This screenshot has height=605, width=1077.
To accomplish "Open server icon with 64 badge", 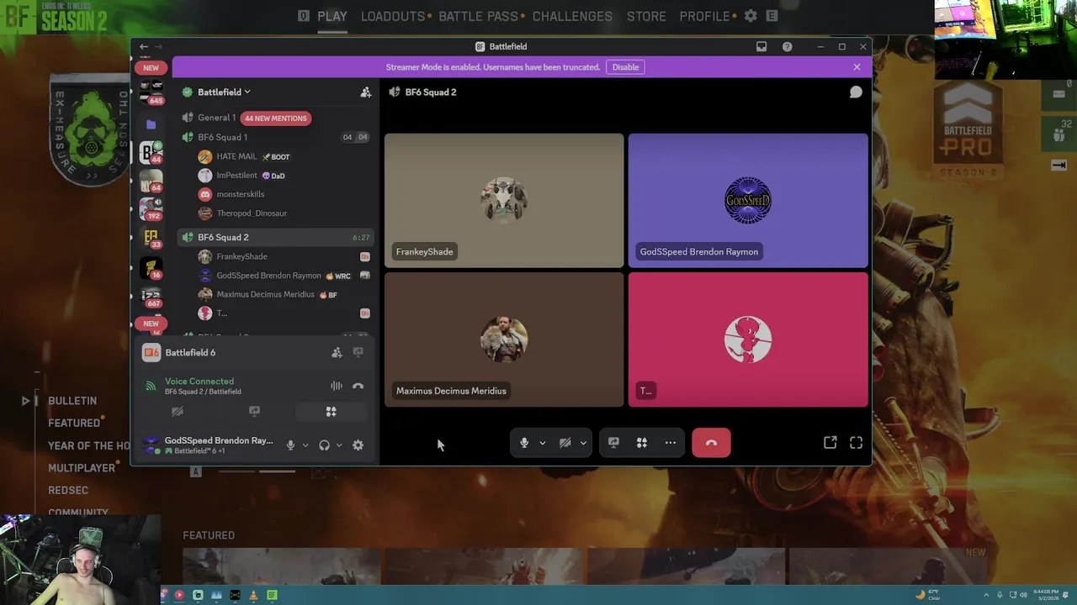I will click(151, 181).
